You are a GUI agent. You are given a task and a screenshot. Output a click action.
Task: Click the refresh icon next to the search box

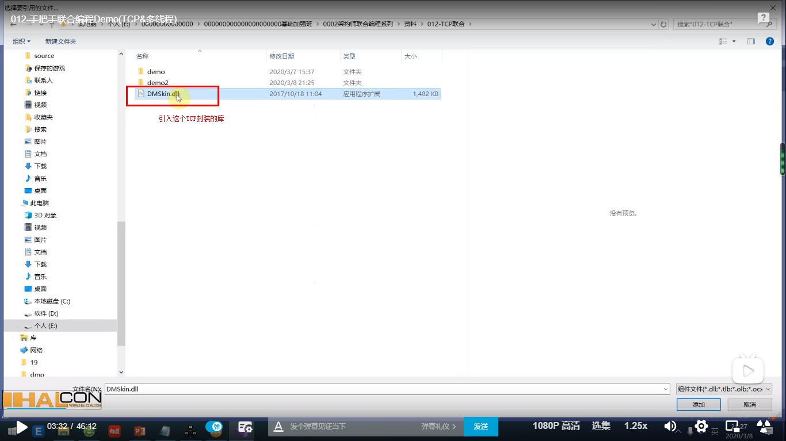663,24
